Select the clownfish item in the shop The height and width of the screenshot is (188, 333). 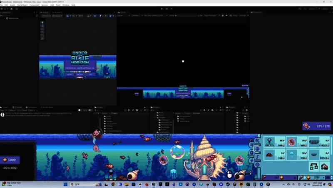pos(292,143)
